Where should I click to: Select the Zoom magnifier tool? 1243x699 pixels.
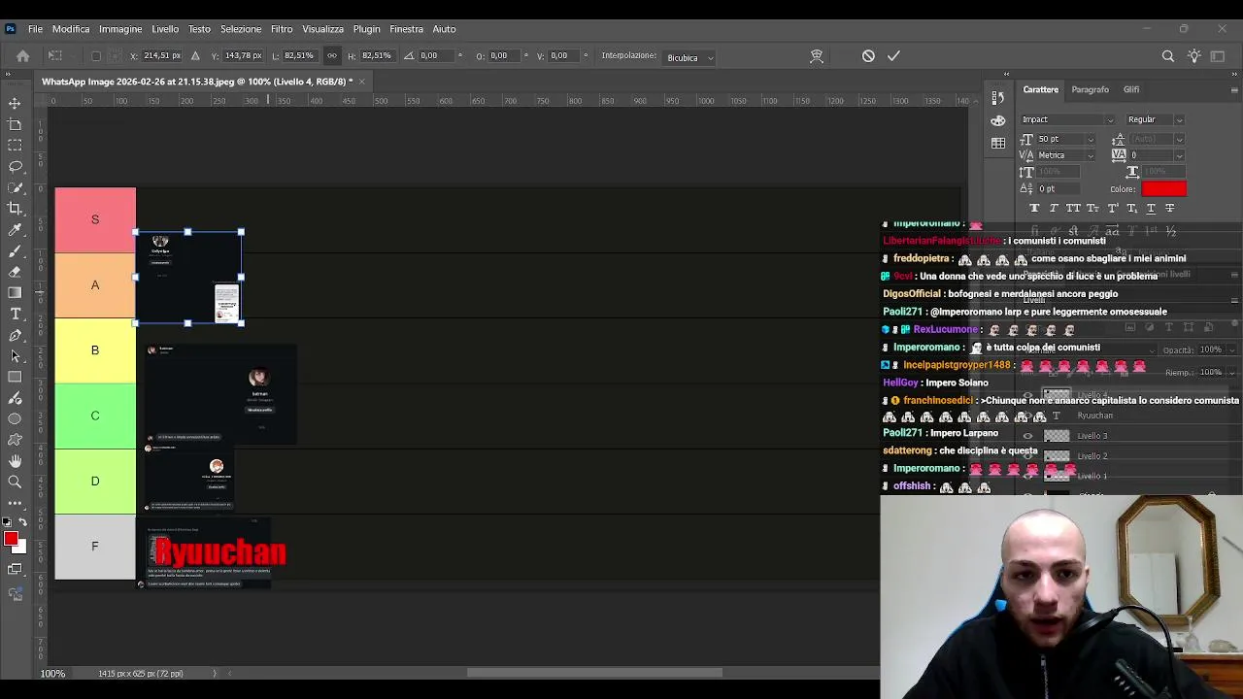pos(15,483)
